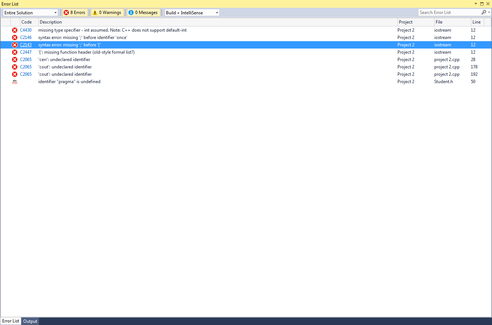Image resolution: width=492 pixels, height=325 pixels.
Task: Click the Project 2 cell on the pragma row
Action: click(x=406, y=82)
